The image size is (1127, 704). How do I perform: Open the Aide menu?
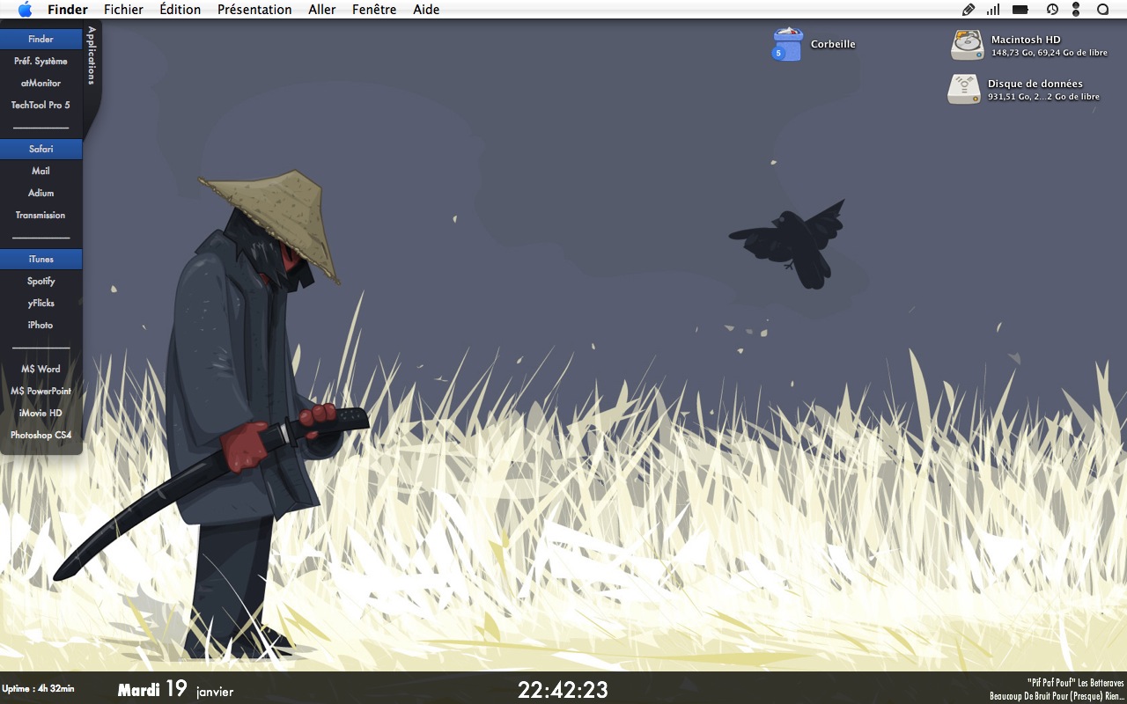coord(426,10)
